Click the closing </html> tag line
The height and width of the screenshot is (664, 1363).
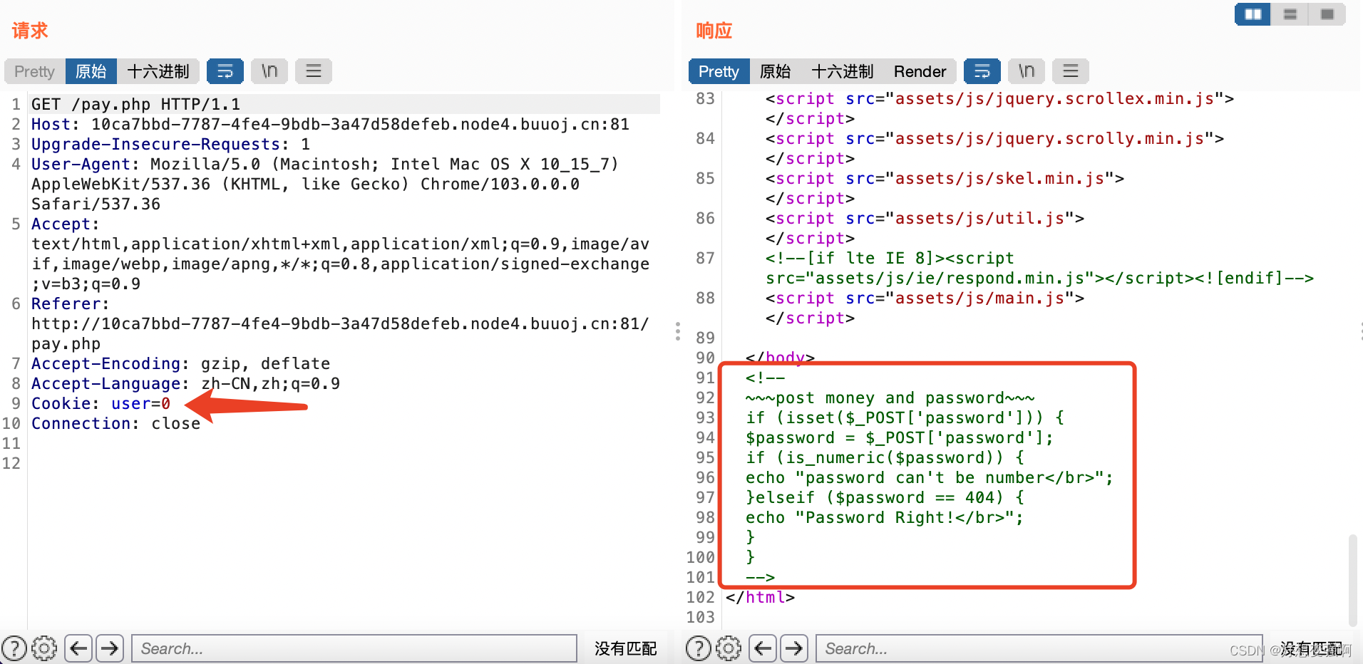[x=760, y=597]
